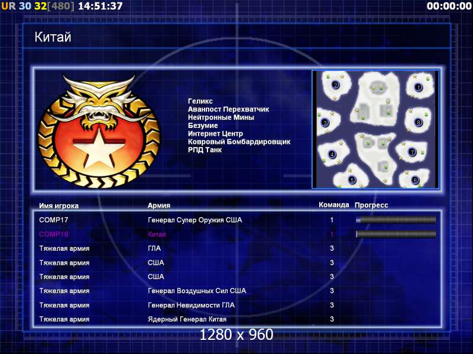Click 'Ковровый Бомбардировщик' entry
Screen dimensions: 473x354
[239, 142]
